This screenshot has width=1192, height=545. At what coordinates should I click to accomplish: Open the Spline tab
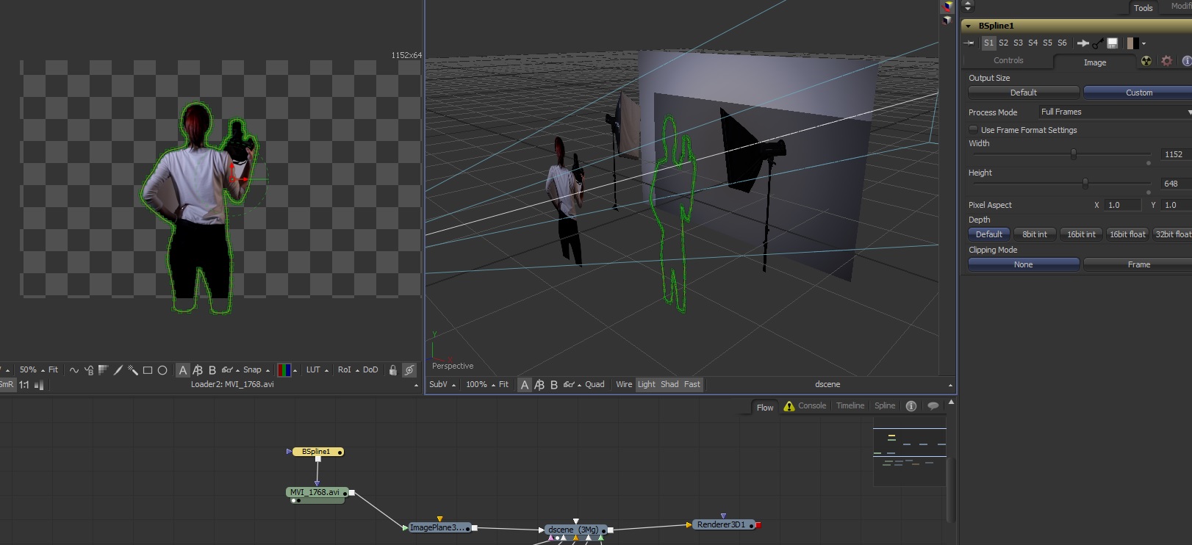tap(885, 406)
